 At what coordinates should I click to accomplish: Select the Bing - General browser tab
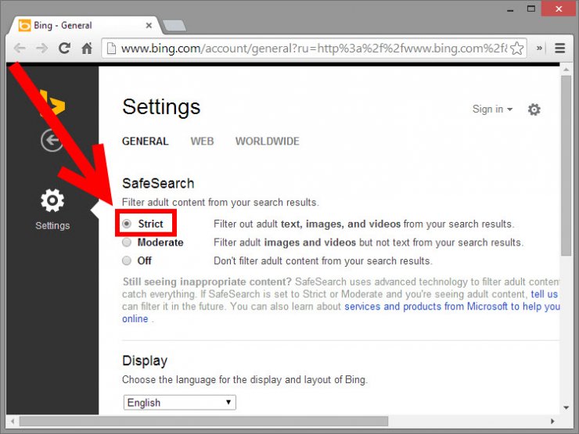(x=85, y=26)
